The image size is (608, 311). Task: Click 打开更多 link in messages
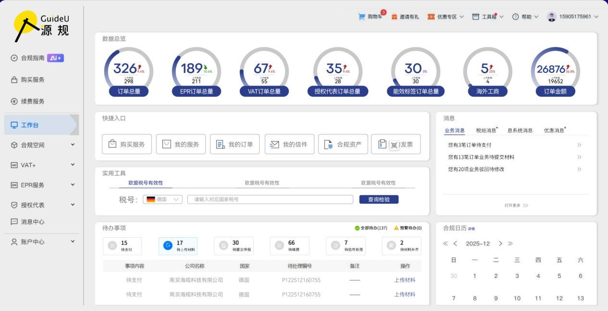(516, 205)
